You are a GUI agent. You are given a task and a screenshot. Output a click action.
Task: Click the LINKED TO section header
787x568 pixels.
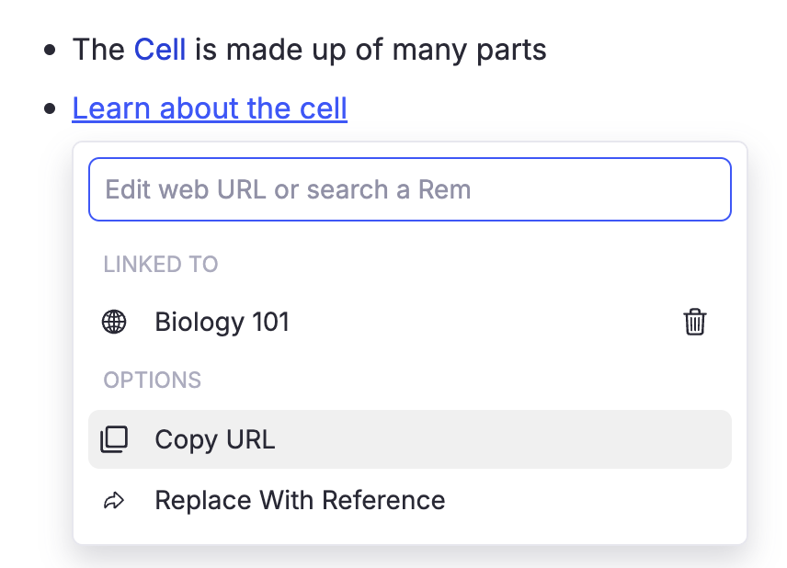(x=161, y=265)
